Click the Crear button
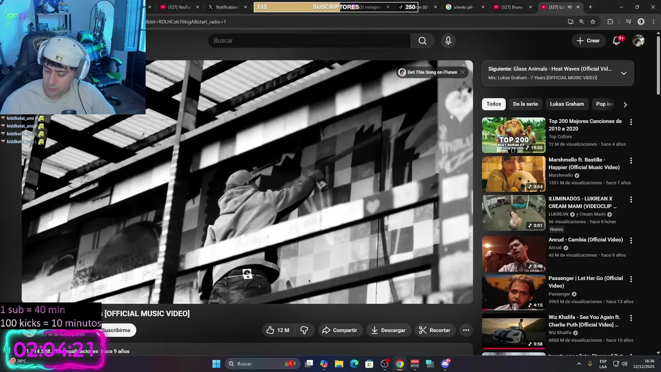661x372 pixels. (588, 41)
